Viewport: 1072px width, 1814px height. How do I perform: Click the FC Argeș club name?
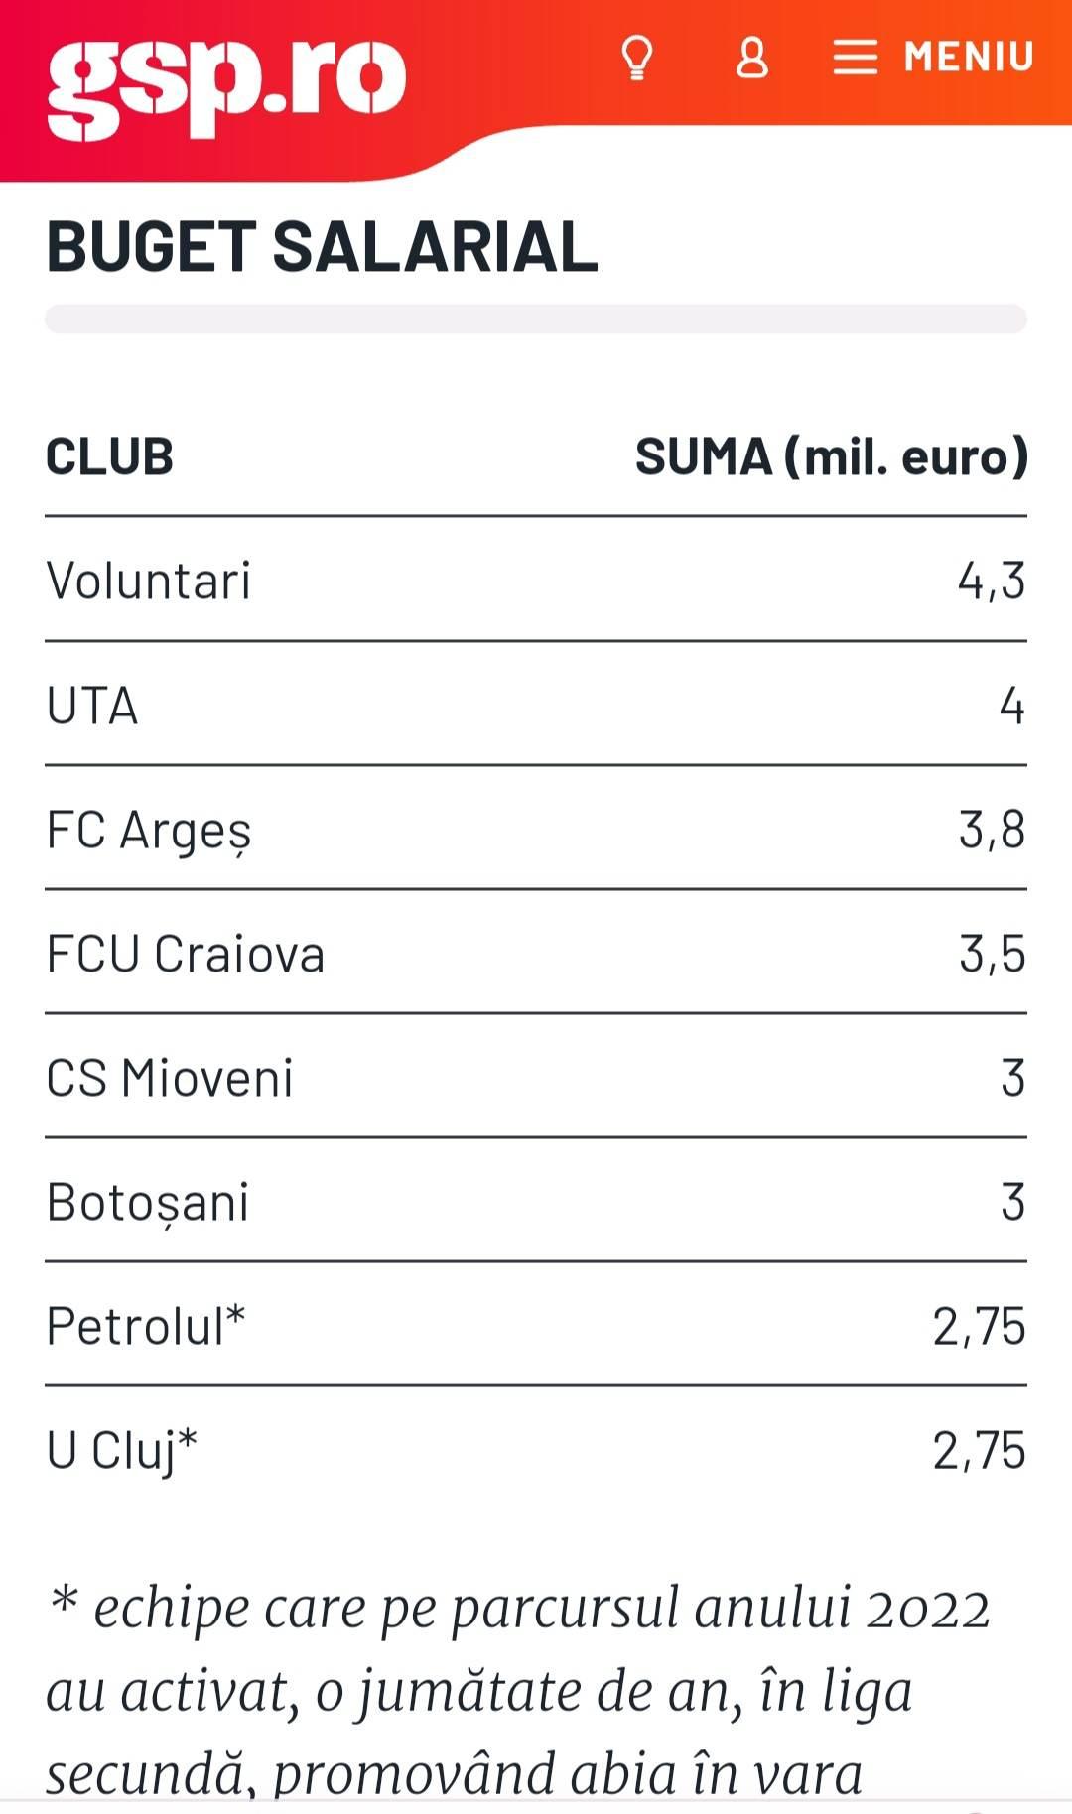[149, 831]
